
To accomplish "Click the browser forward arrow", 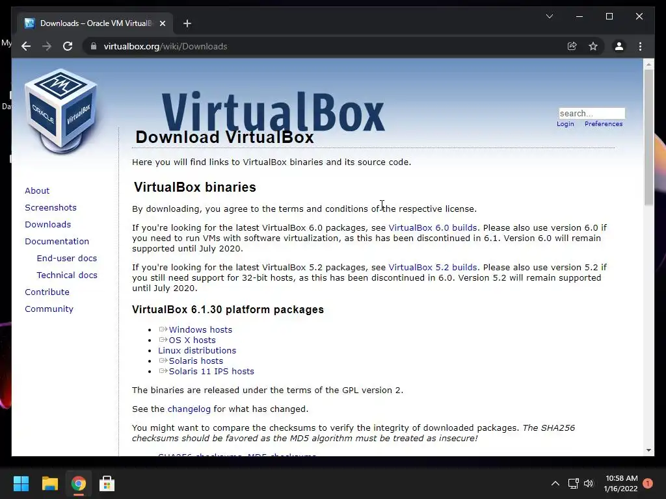I will click(x=47, y=46).
